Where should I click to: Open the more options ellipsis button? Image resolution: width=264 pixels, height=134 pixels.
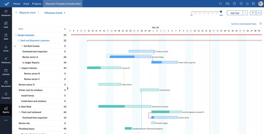pos(259,13)
